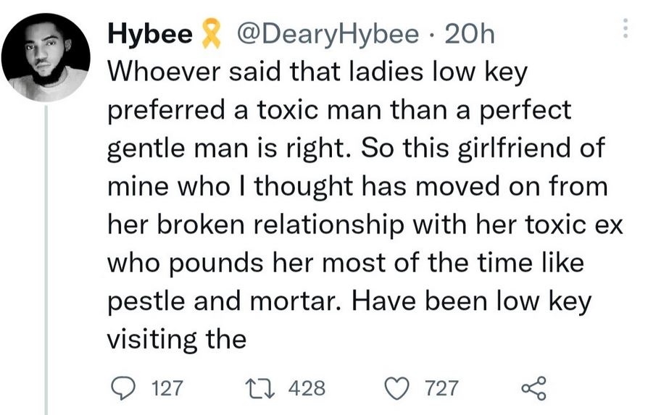View the 127 replies count
The width and height of the screenshot is (648, 415).
tap(167, 389)
